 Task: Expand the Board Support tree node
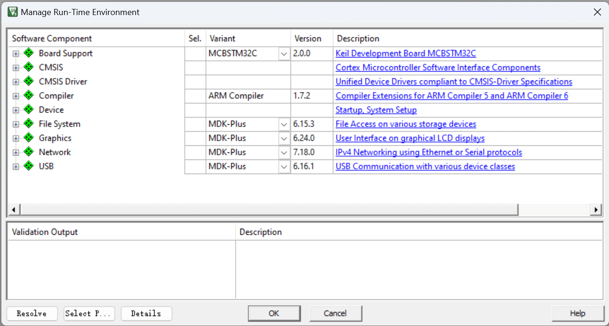(16, 54)
